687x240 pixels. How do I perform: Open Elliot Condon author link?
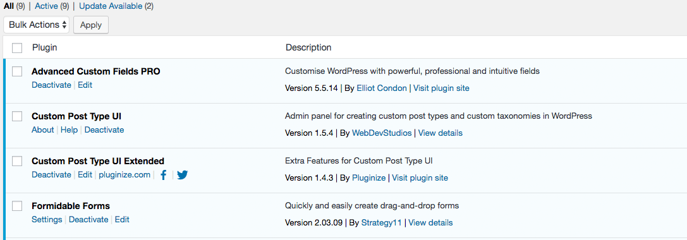click(382, 88)
